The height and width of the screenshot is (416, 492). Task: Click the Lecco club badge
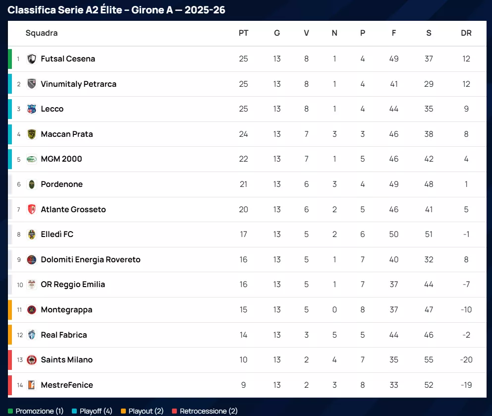(32, 109)
